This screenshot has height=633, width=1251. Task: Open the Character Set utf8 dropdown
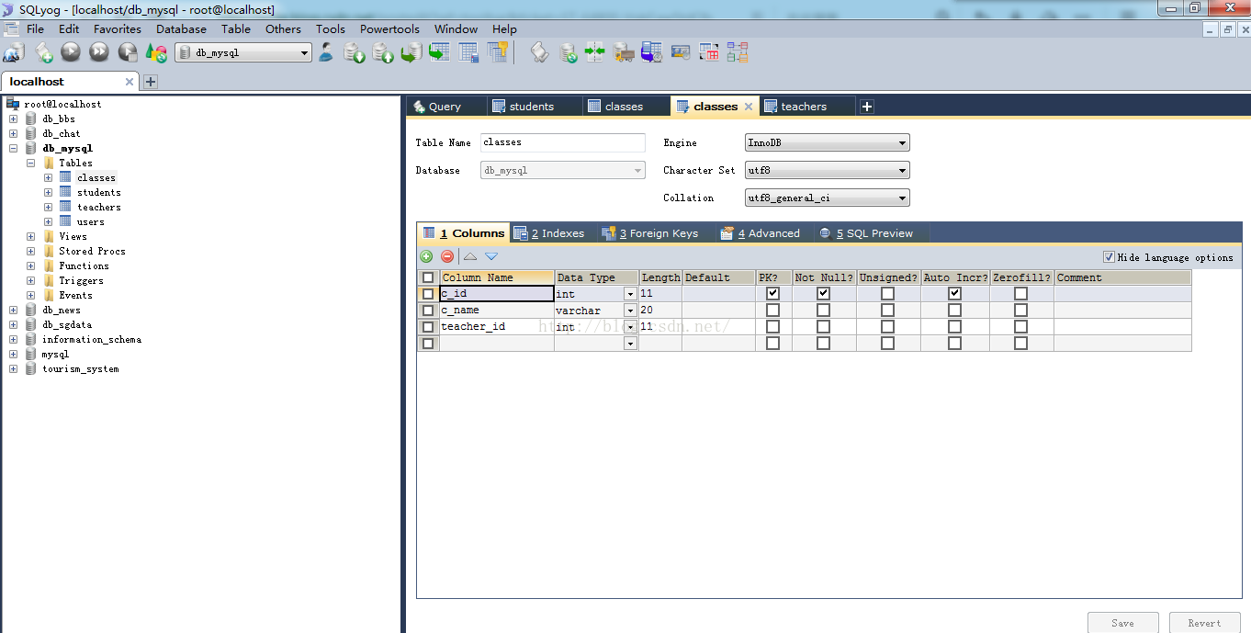pos(827,170)
